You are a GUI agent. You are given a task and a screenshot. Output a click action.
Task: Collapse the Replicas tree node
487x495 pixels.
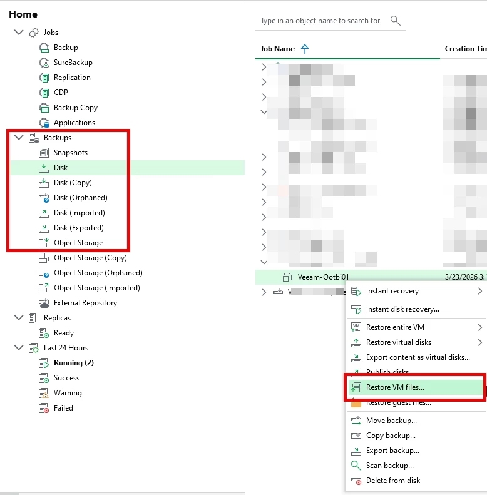[19, 317]
